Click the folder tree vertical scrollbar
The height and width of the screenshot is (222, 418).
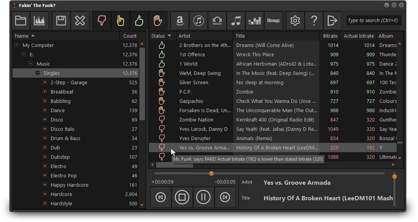tap(142, 84)
